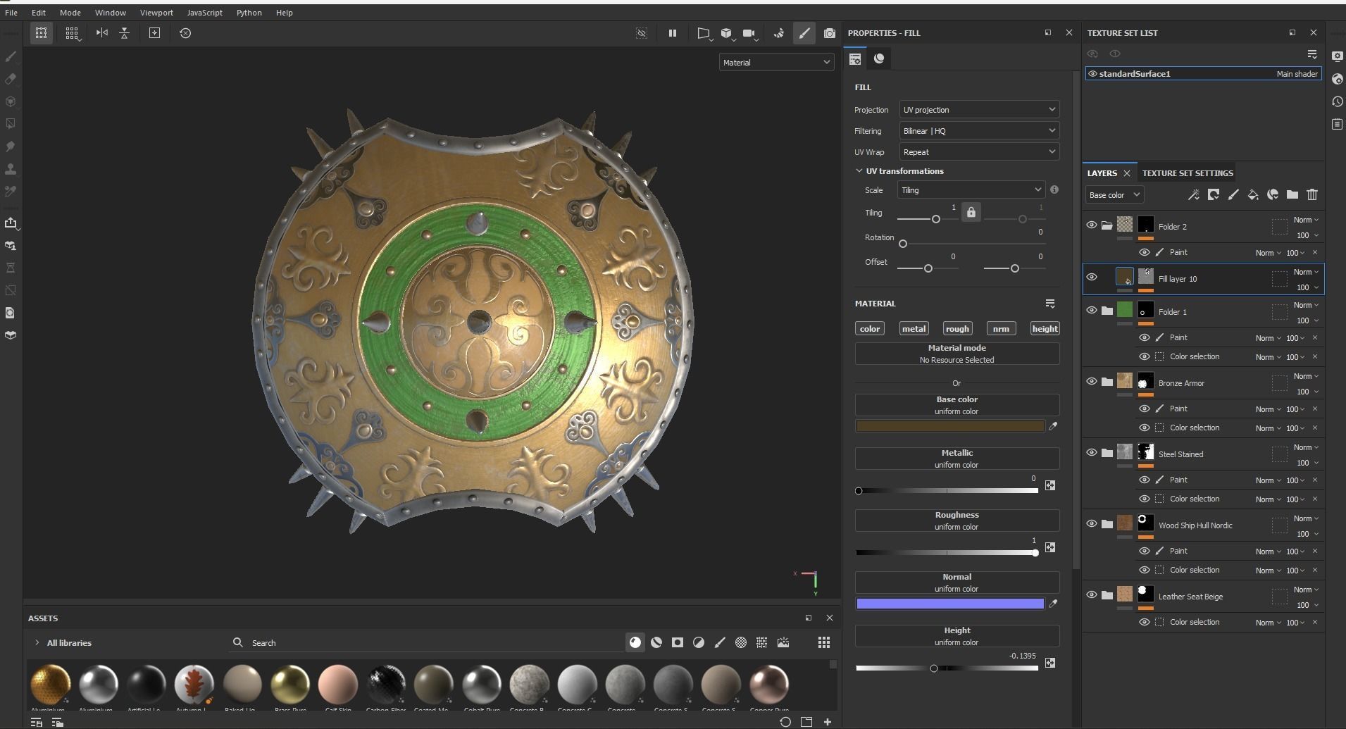Click the Height uniform color button
The width and height of the screenshot is (1346, 729).
[x=956, y=636]
